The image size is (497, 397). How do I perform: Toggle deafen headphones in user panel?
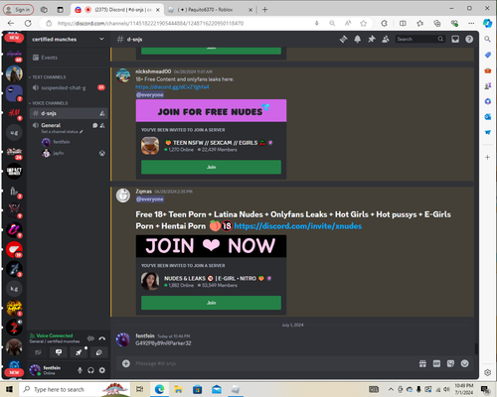point(90,370)
